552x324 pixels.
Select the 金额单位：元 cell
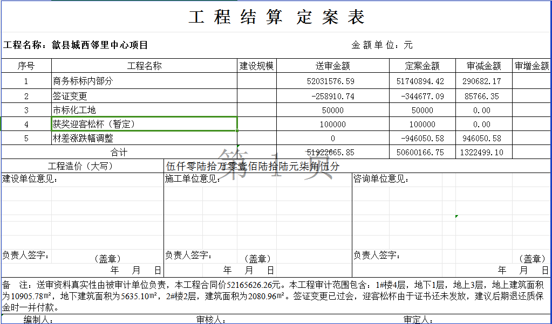pos(382,45)
